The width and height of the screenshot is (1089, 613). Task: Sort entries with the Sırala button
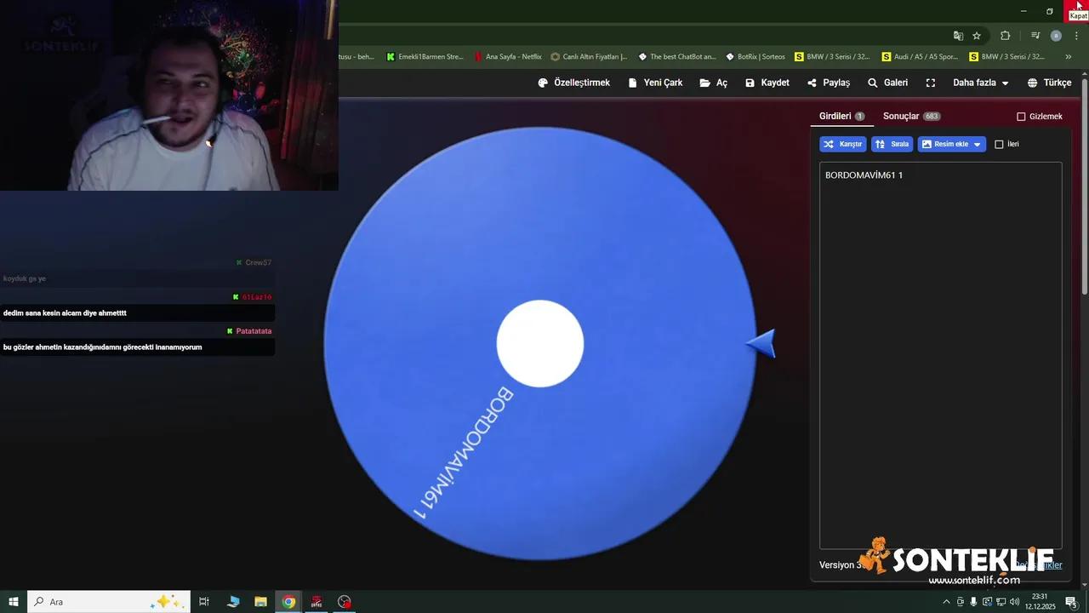[892, 145]
